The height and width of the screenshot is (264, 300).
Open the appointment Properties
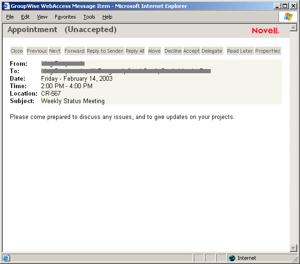(268, 51)
